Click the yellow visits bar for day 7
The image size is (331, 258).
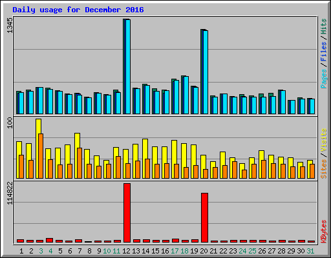(77, 155)
